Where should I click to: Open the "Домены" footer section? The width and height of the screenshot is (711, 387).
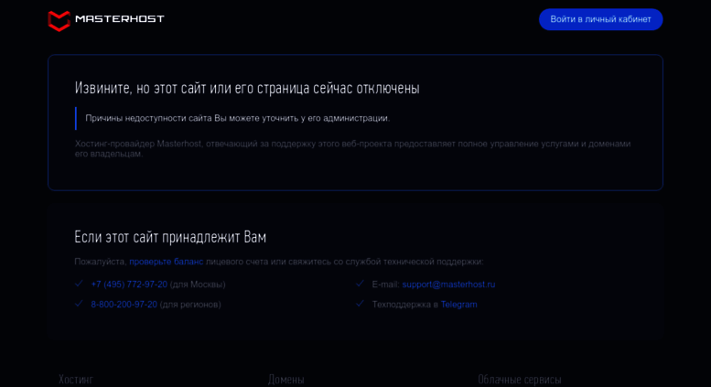click(x=286, y=380)
